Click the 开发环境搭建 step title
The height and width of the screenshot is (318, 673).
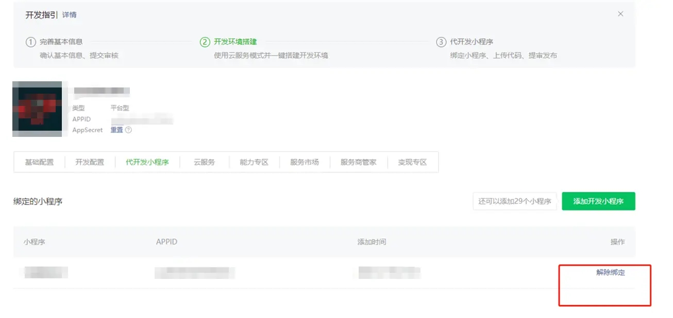point(235,42)
